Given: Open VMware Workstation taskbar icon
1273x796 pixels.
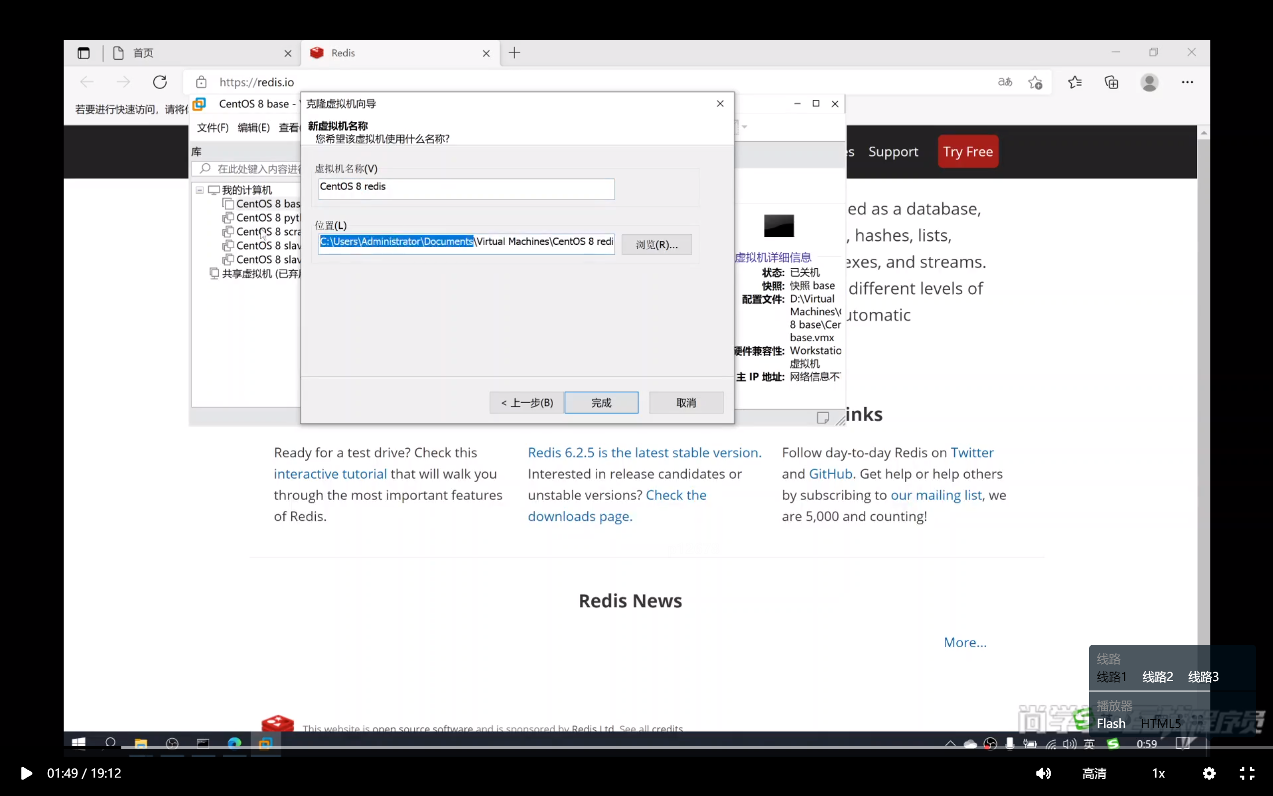Looking at the screenshot, I should [x=265, y=743].
